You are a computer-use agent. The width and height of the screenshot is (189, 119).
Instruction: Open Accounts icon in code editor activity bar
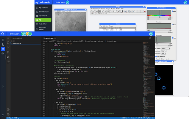click(8, 109)
